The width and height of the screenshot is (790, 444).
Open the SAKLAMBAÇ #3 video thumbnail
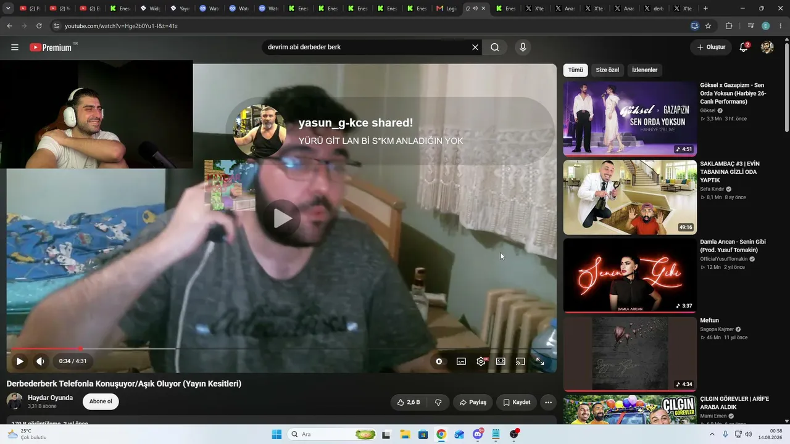point(630,197)
